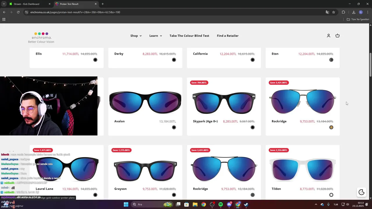
Task: Open the Tilden product link
Action: (x=276, y=189)
